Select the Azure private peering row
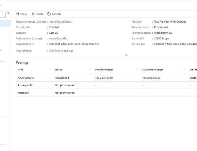 (106, 78)
